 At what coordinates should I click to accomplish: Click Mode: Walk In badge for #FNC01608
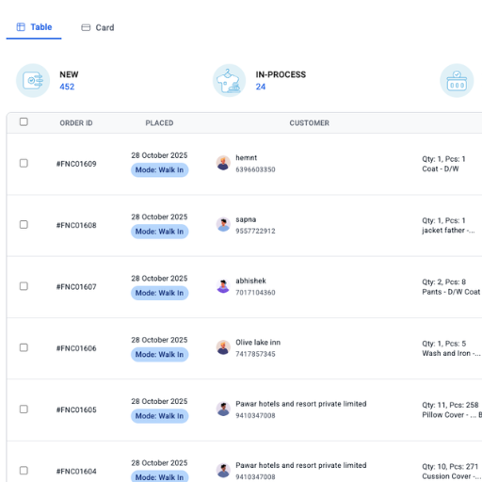click(x=159, y=232)
